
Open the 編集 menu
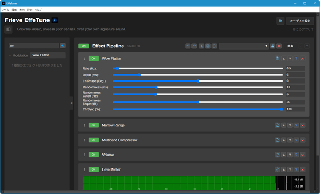coord(14,10)
